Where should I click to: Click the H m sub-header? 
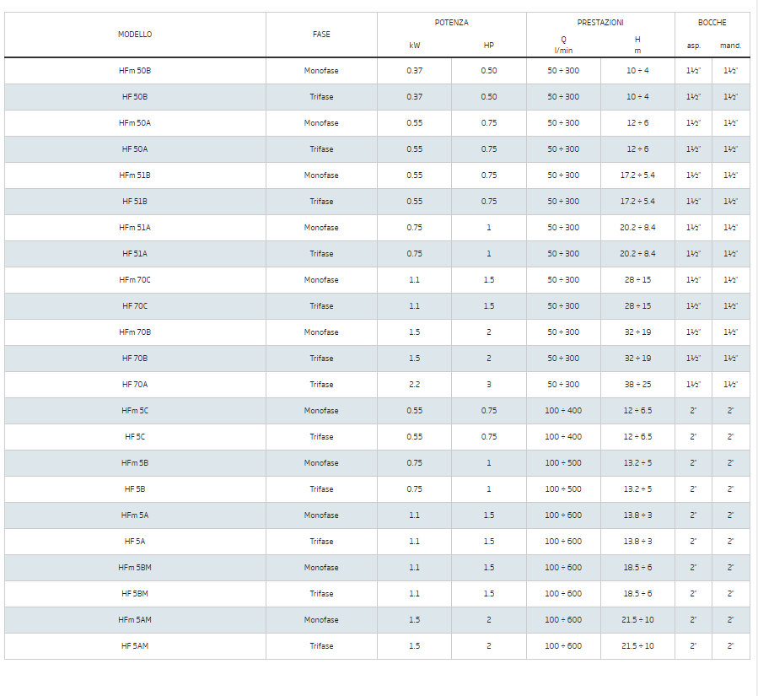637,45
